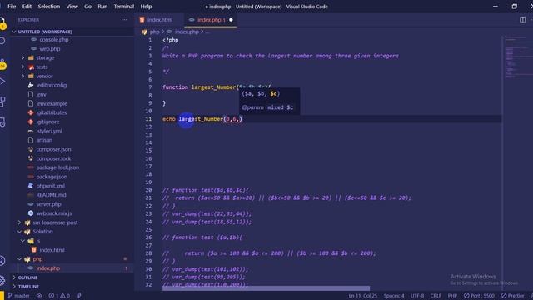Collapse the php folder in explorer
The height and width of the screenshot is (300, 533).
37,259
